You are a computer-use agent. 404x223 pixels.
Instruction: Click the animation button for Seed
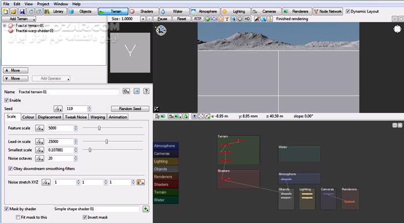click(x=58, y=108)
